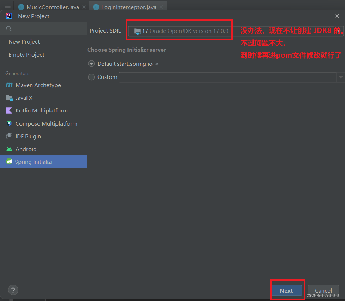Close the New Project dialog
345x301 pixels.
click(x=337, y=16)
